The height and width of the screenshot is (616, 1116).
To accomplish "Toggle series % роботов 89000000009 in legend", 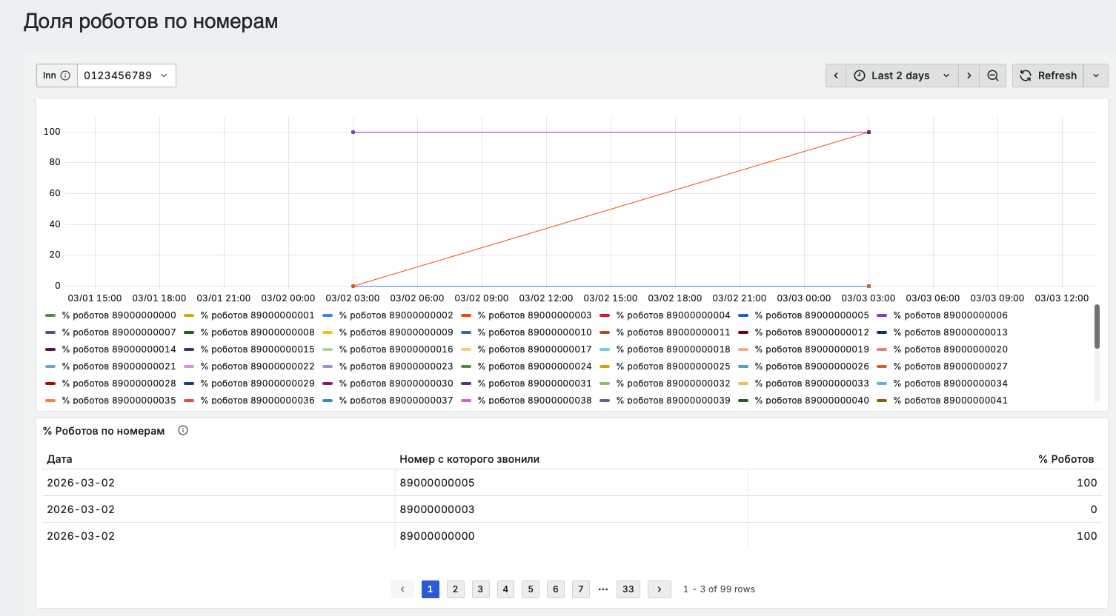I will 396,332.
